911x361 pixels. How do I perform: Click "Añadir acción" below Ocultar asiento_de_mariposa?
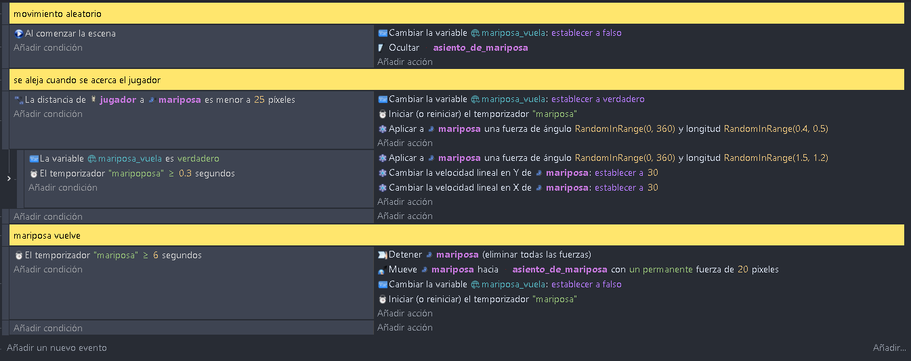405,62
